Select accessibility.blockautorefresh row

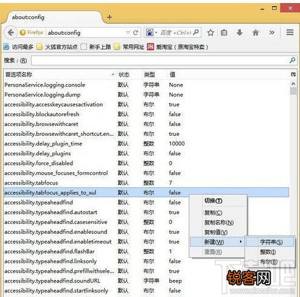pos(146,114)
